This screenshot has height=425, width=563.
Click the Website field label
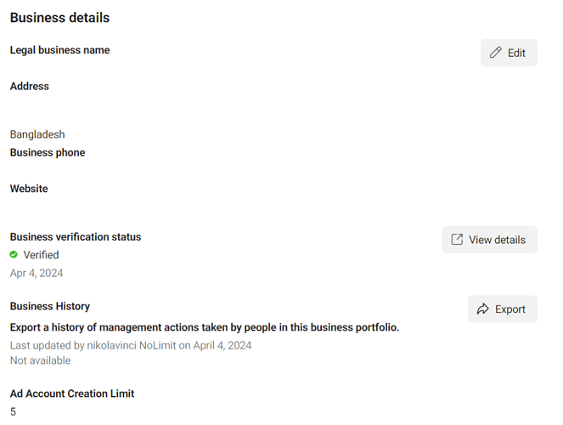(29, 189)
